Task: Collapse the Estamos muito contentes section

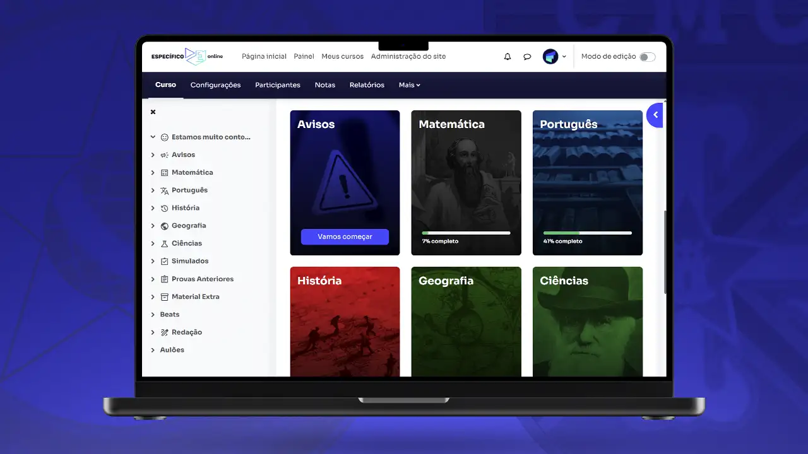Action: 153,137
